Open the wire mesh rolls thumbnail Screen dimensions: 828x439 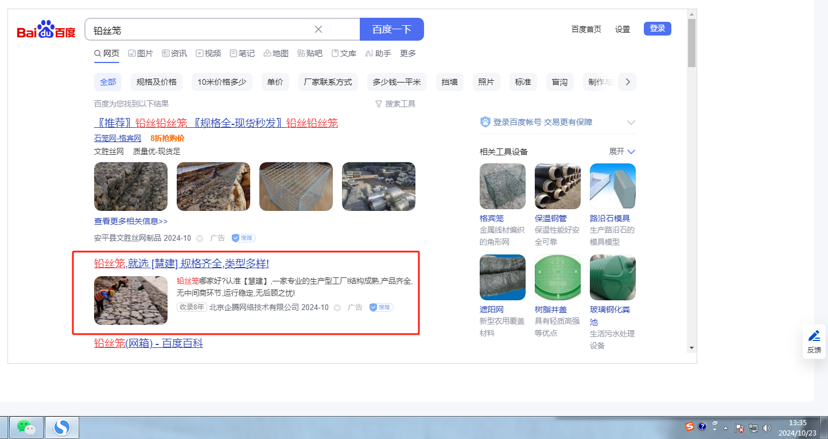379,186
